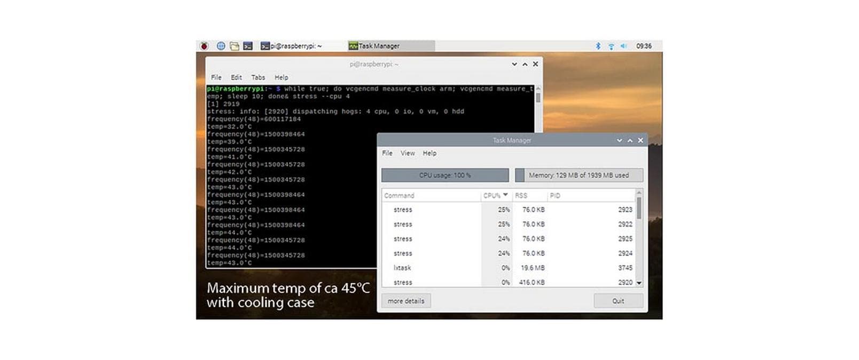Select stress process with PID 2922
Screen dimensions: 859x360
coord(509,225)
